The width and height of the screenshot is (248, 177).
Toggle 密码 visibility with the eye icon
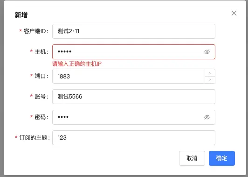point(207,117)
